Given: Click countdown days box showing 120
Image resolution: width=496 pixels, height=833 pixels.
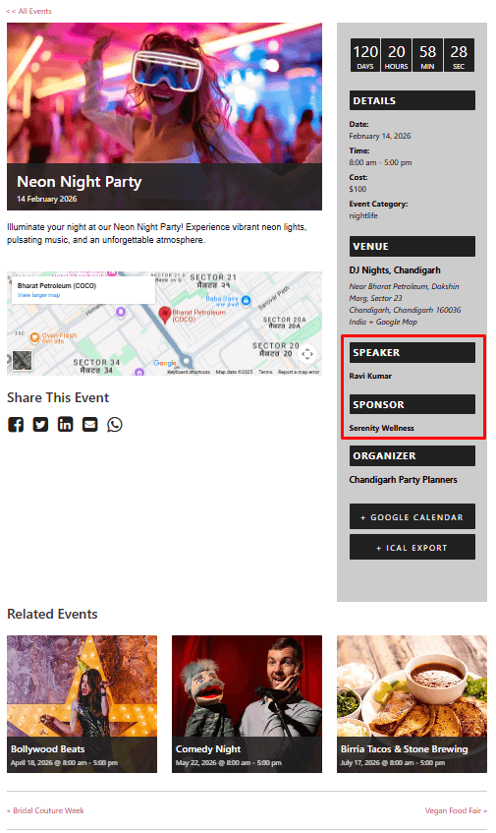Looking at the screenshot, I should click(365, 55).
